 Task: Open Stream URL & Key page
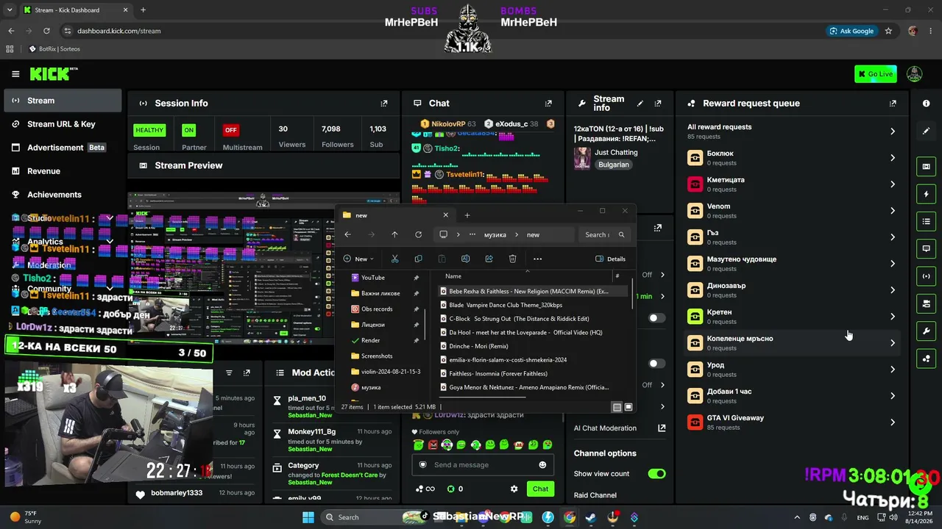tap(63, 124)
